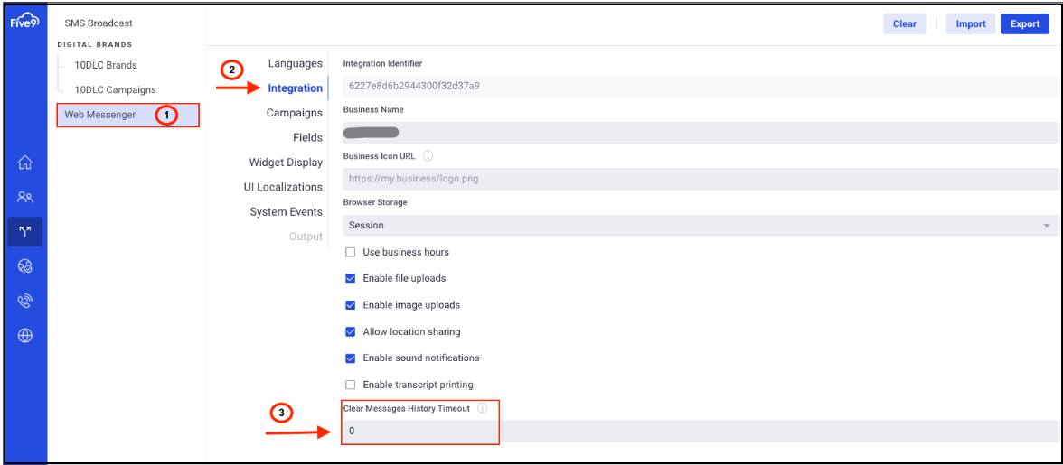Click the Business Name field
This screenshot has height=465, width=1063.
tap(701, 133)
